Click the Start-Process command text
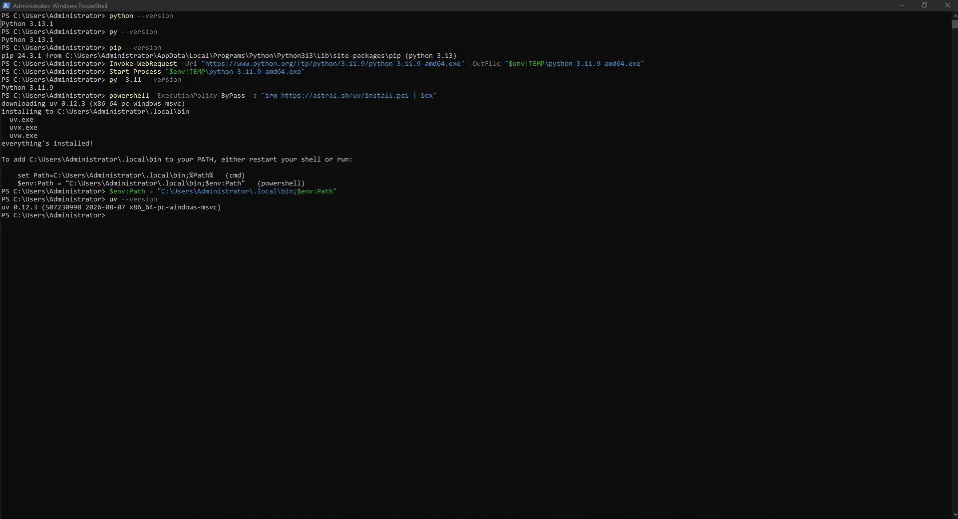 pos(135,72)
